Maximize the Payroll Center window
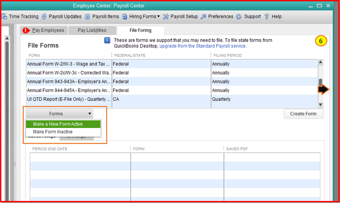 click(319, 6)
